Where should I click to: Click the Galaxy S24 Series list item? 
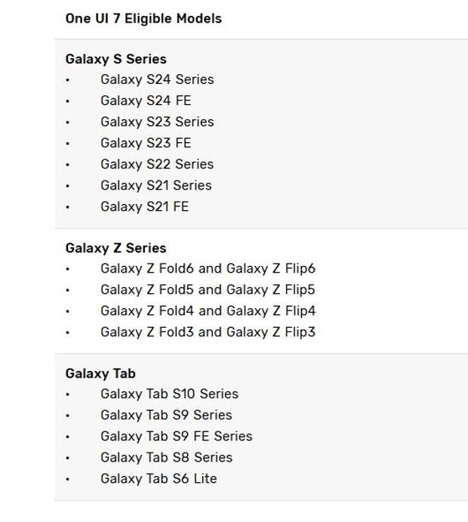(157, 80)
